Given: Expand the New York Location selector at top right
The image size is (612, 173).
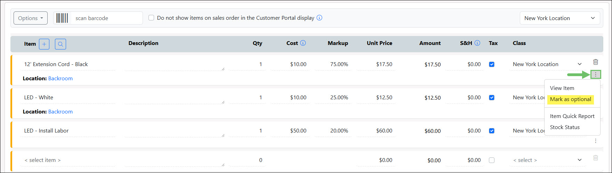Looking at the screenshot, I should [560, 18].
